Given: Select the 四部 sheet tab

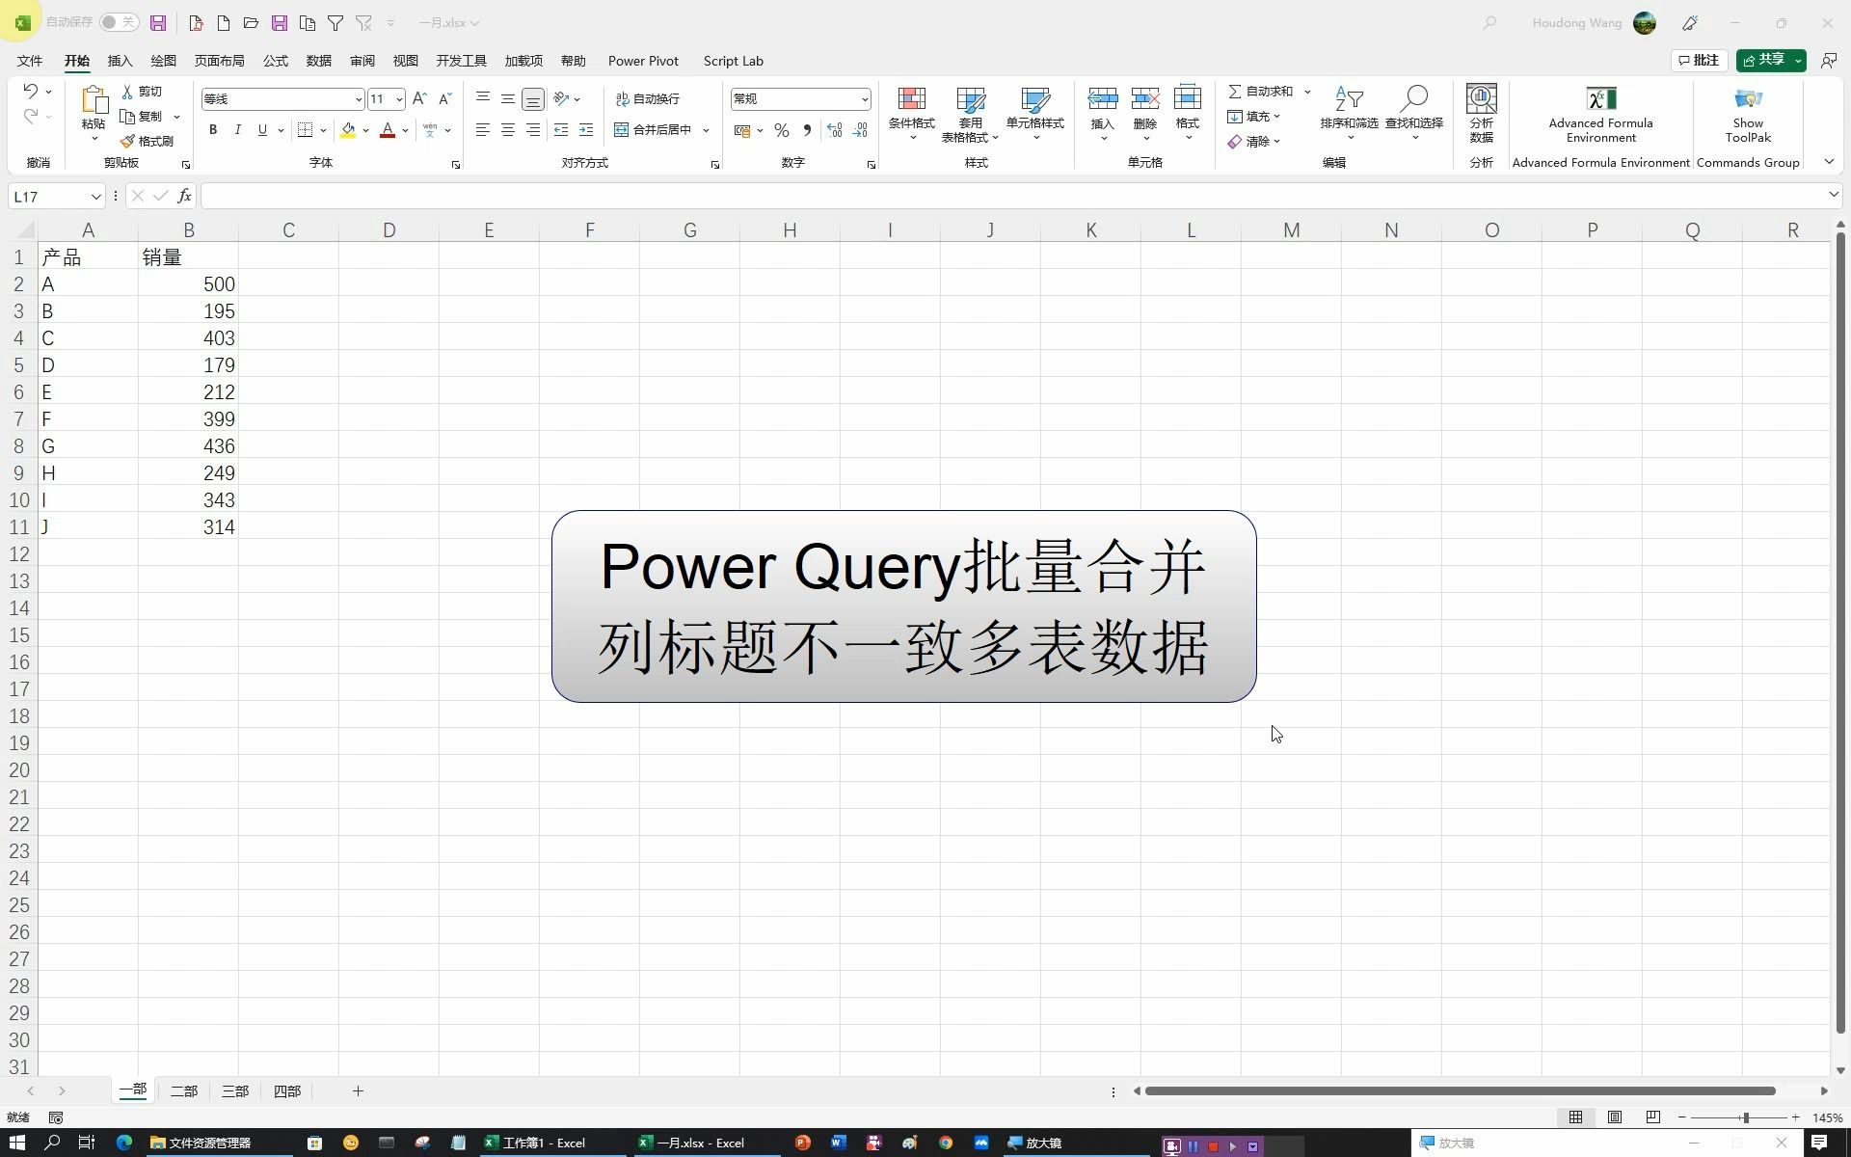Looking at the screenshot, I should click(x=286, y=1090).
